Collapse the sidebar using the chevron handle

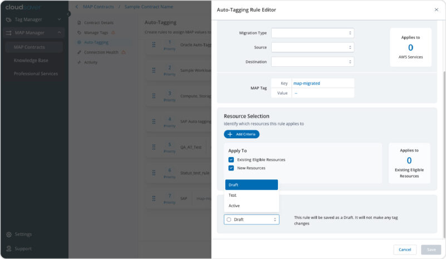tap(68, 14)
